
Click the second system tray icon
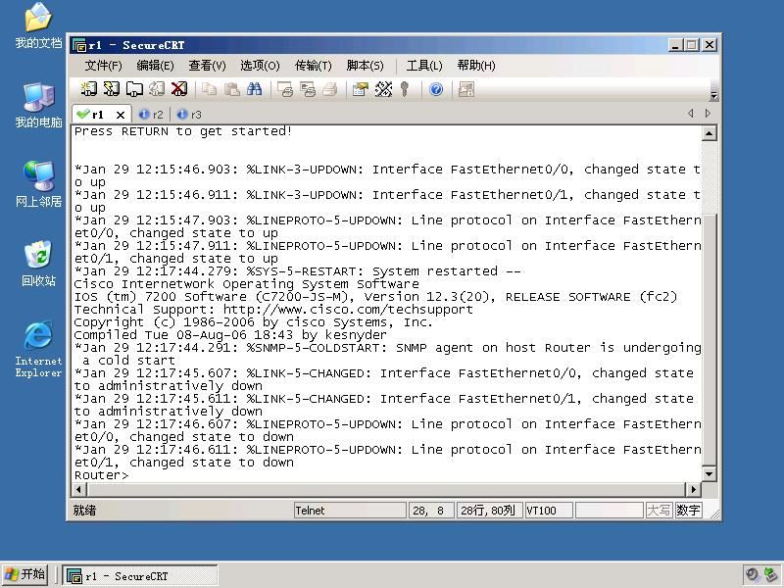(x=771, y=574)
